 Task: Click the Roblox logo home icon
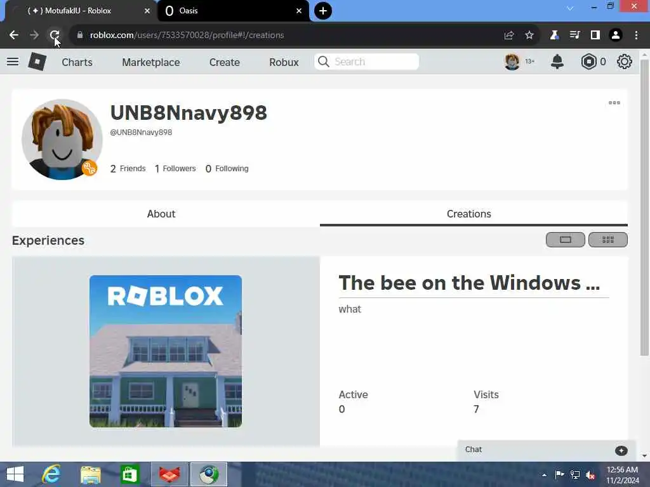(x=37, y=62)
